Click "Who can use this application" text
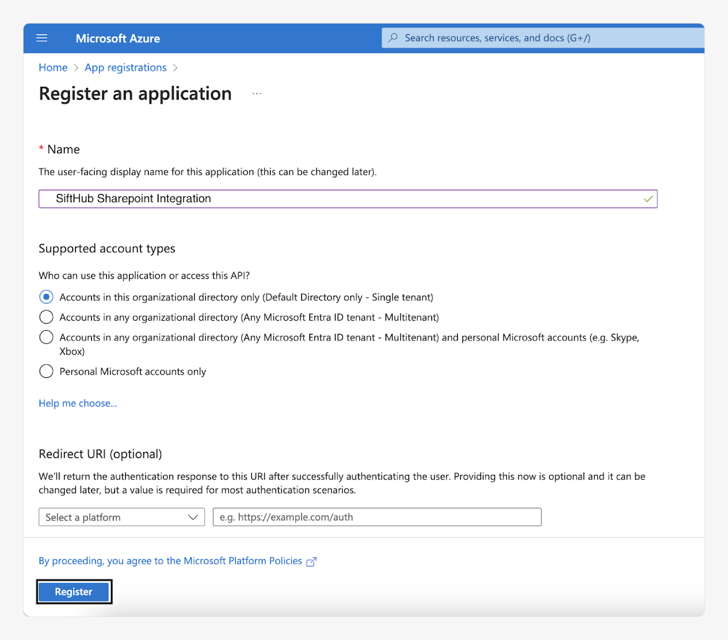Viewport: 728px width, 640px height. [x=144, y=276]
